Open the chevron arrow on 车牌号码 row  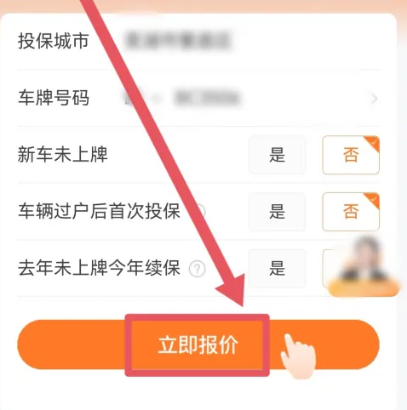coord(375,99)
